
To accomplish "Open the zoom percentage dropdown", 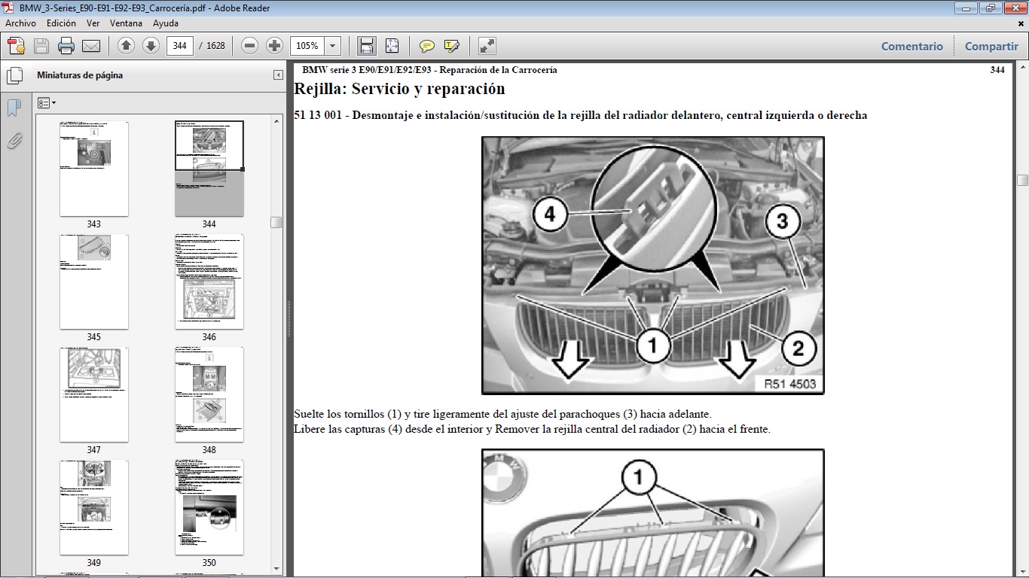I will point(331,45).
